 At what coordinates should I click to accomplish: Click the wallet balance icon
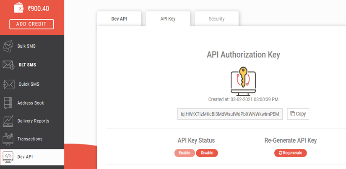click(19, 8)
